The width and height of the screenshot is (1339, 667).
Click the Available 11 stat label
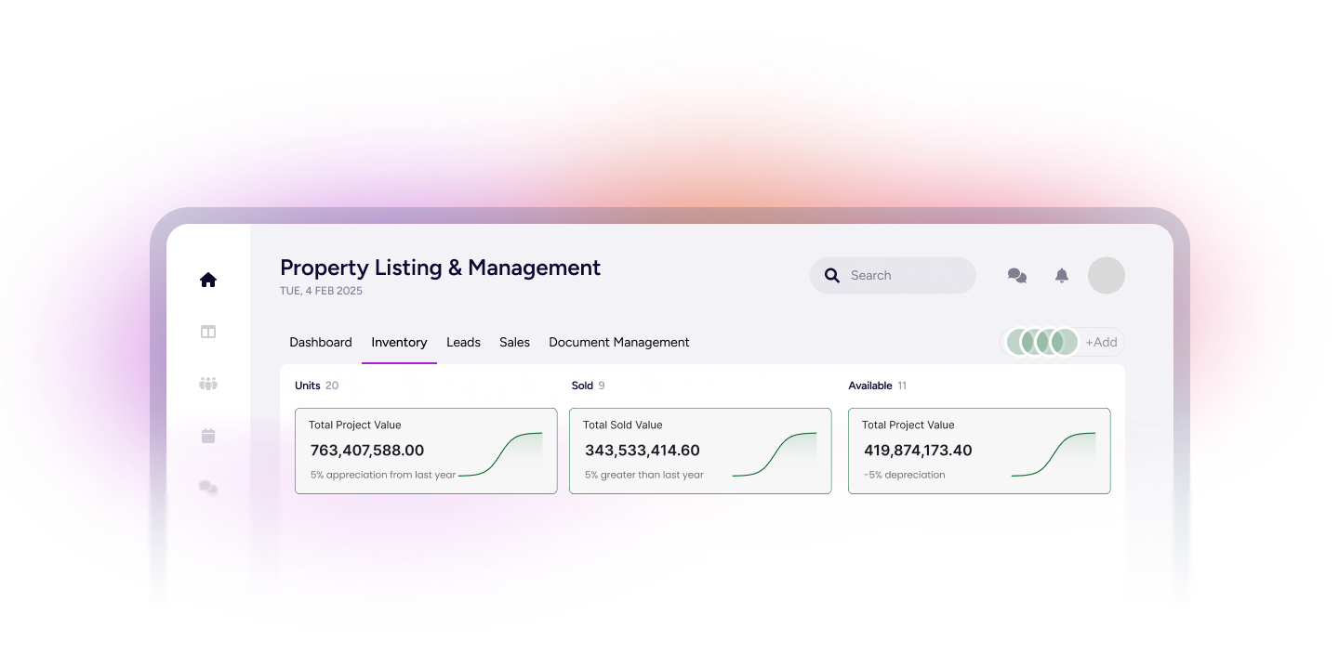[877, 385]
